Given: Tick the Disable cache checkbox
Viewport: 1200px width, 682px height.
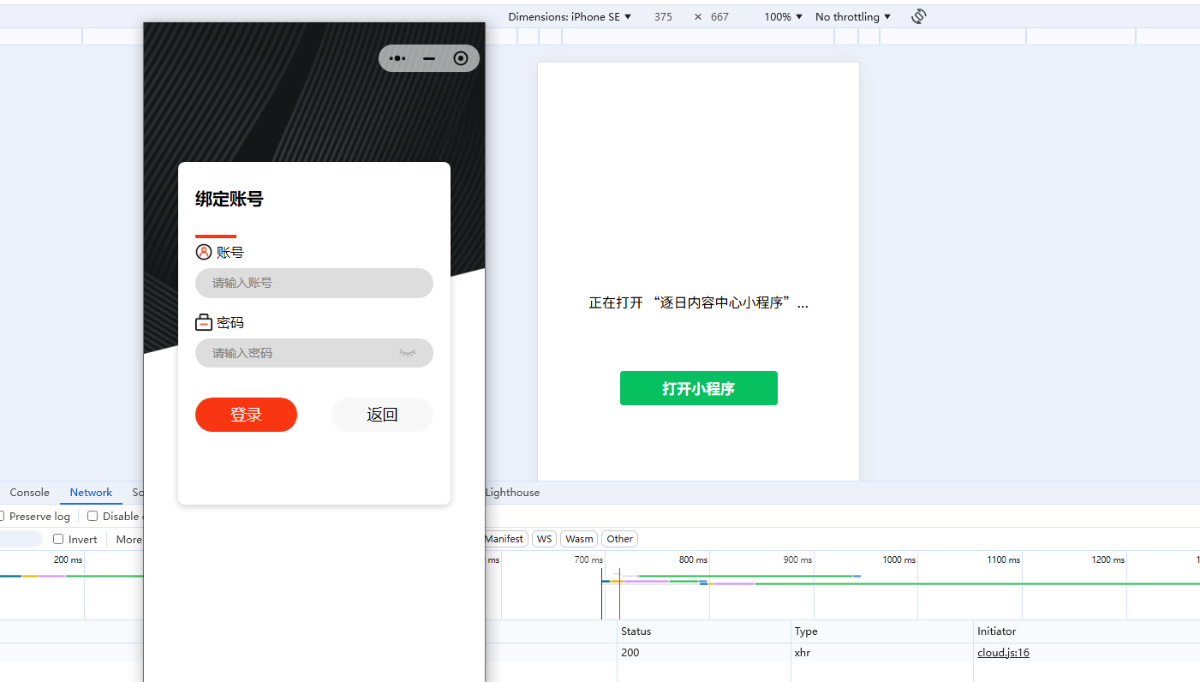Looking at the screenshot, I should (x=93, y=516).
